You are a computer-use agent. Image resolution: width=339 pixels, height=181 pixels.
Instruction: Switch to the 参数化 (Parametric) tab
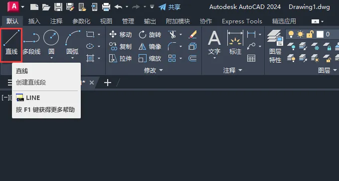[x=81, y=21]
